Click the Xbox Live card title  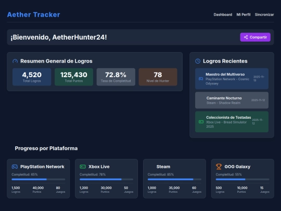(99, 167)
